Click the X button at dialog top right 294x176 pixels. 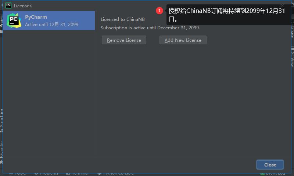282,5
